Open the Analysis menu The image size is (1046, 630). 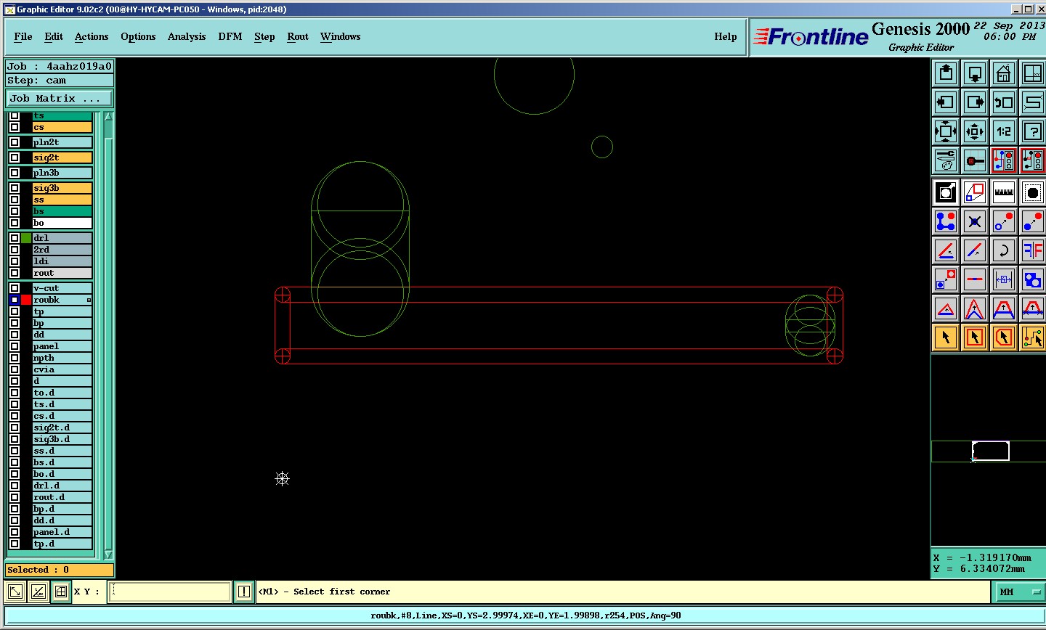point(187,36)
